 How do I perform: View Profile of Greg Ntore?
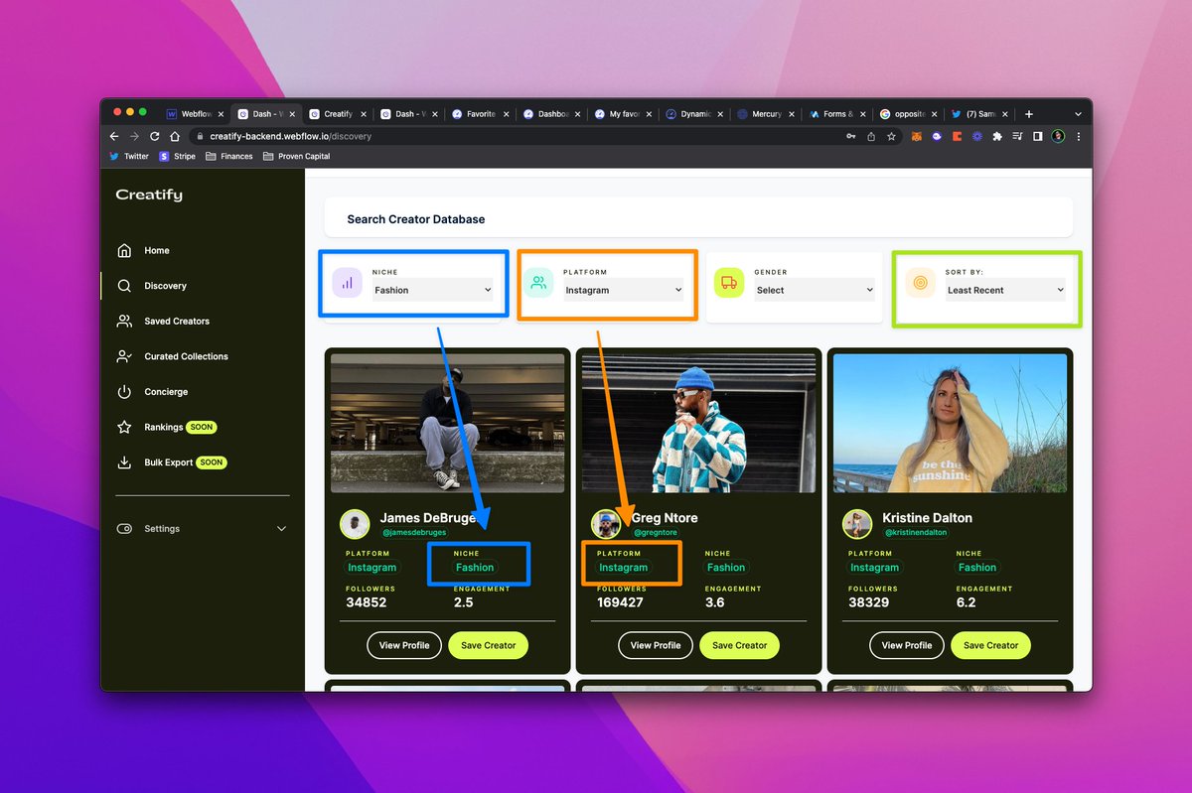pos(656,645)
